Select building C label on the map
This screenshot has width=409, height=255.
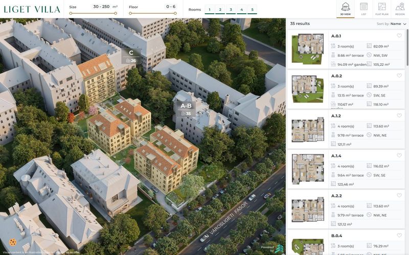coord(131,56)
